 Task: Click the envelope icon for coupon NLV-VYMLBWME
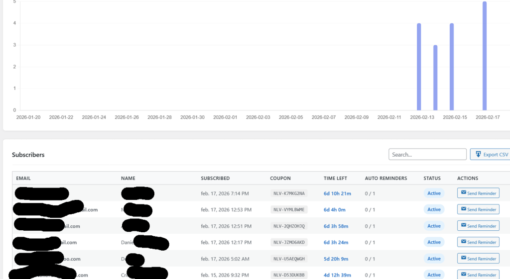[x=464, y=209]
